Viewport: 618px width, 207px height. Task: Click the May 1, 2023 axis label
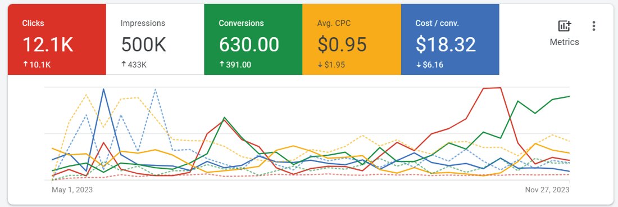(x=72, y=190)
